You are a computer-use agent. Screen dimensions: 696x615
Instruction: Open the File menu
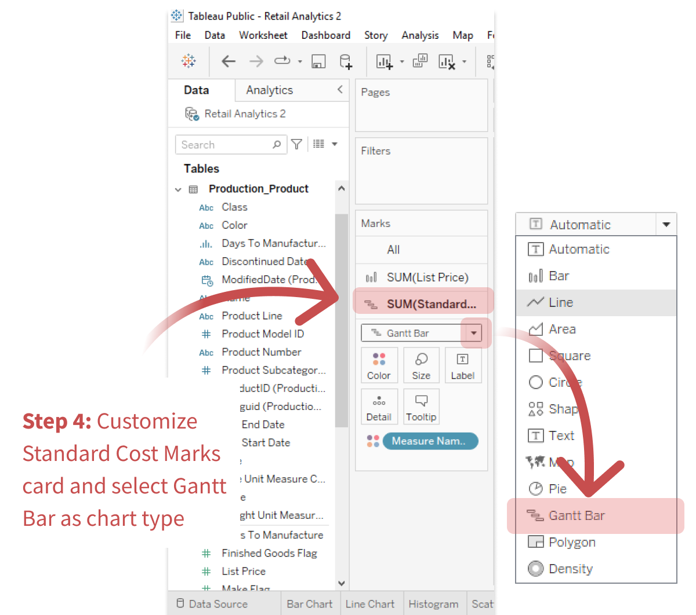183,35
